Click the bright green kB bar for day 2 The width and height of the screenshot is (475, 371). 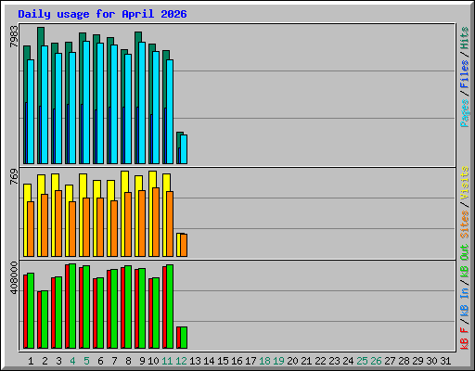click(45, 320)
